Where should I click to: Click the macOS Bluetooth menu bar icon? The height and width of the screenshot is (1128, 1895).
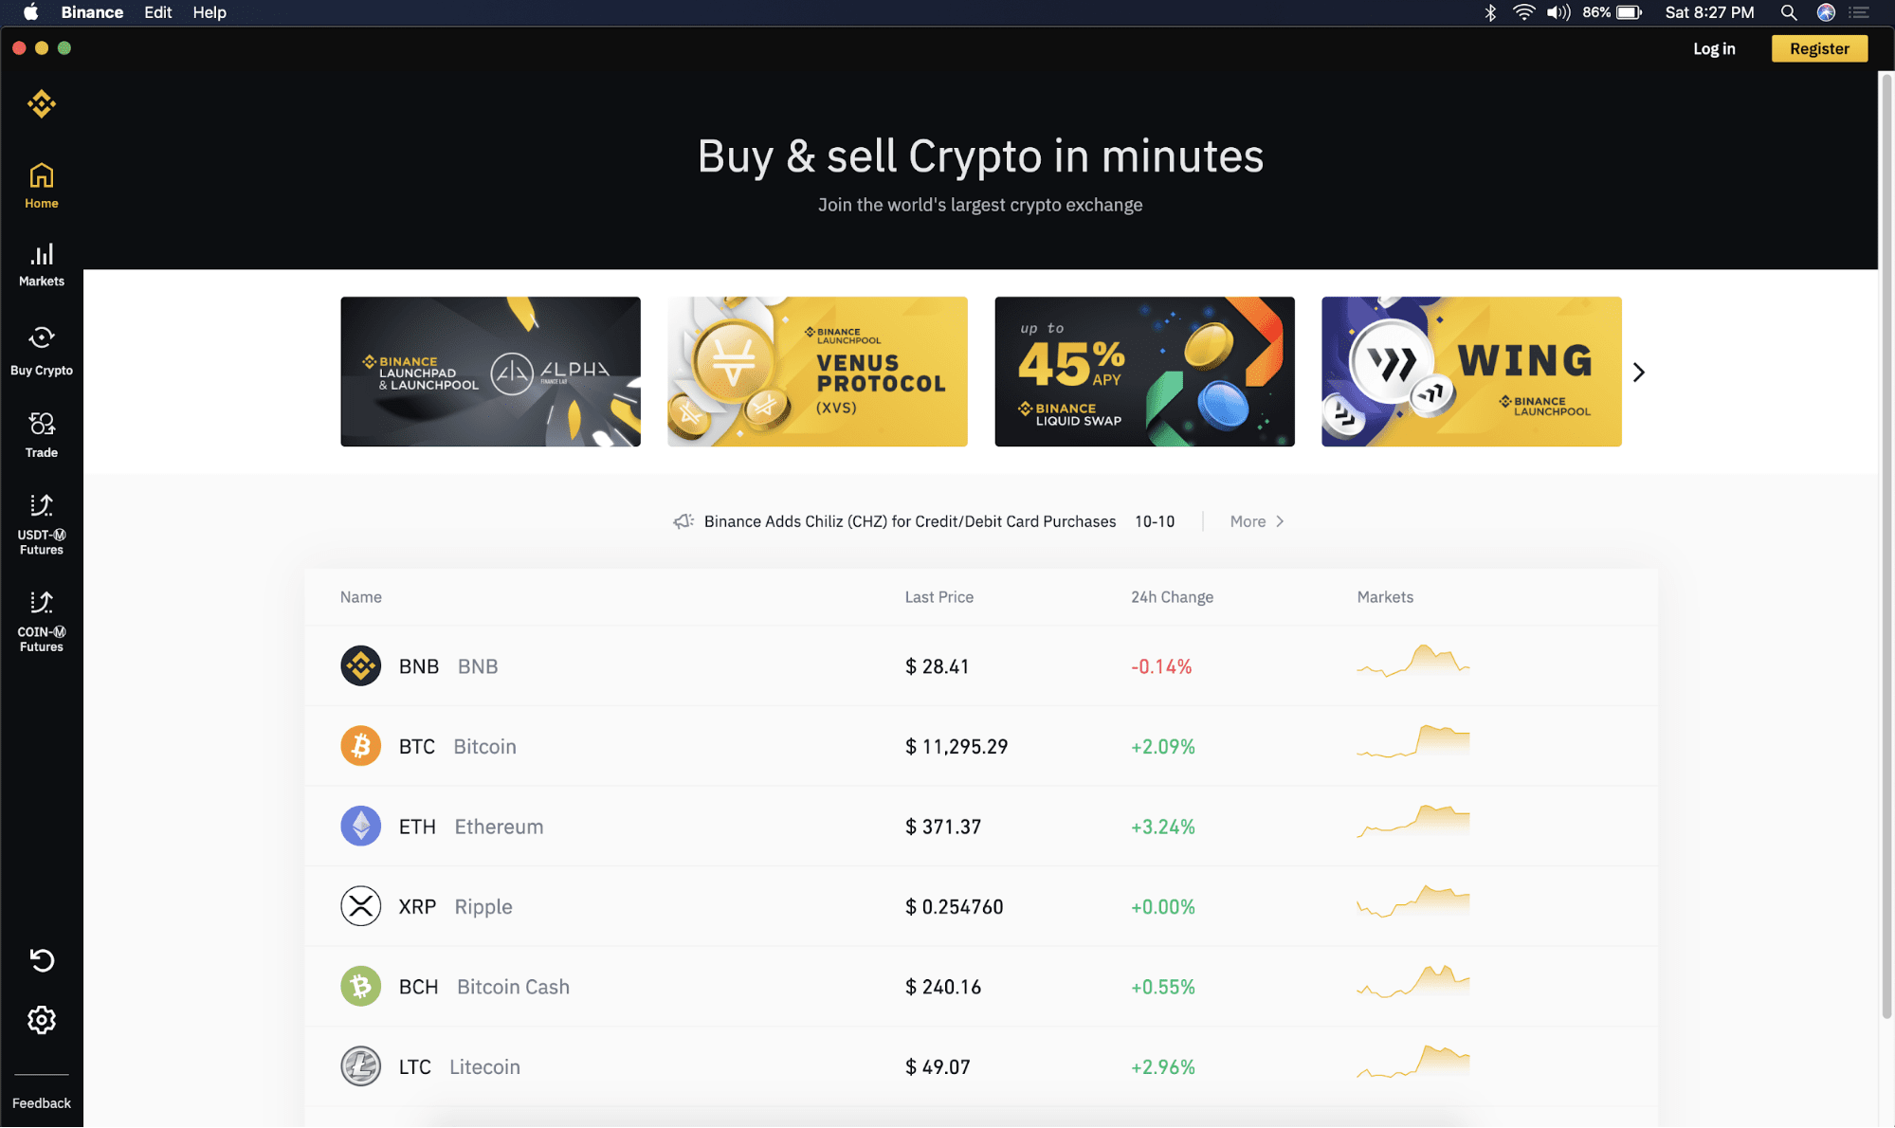point(1491,12)
